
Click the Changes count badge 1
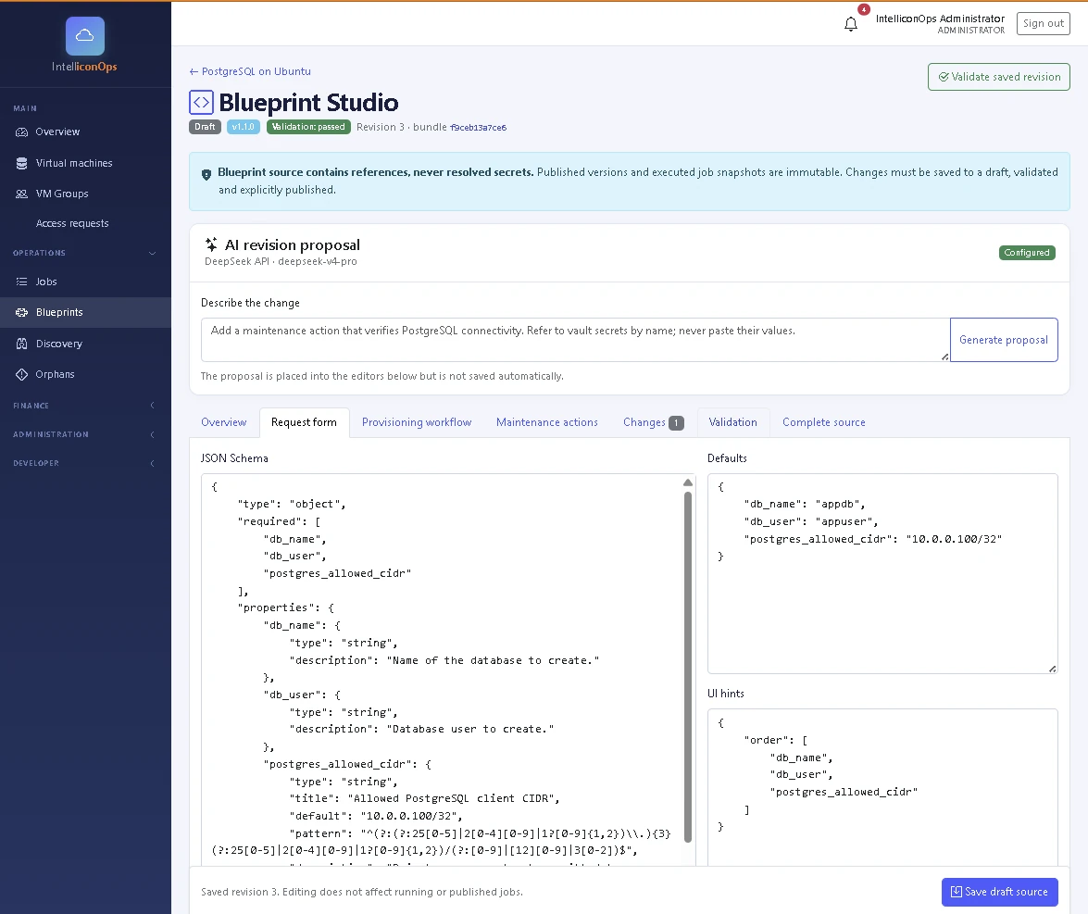[676, 422]
